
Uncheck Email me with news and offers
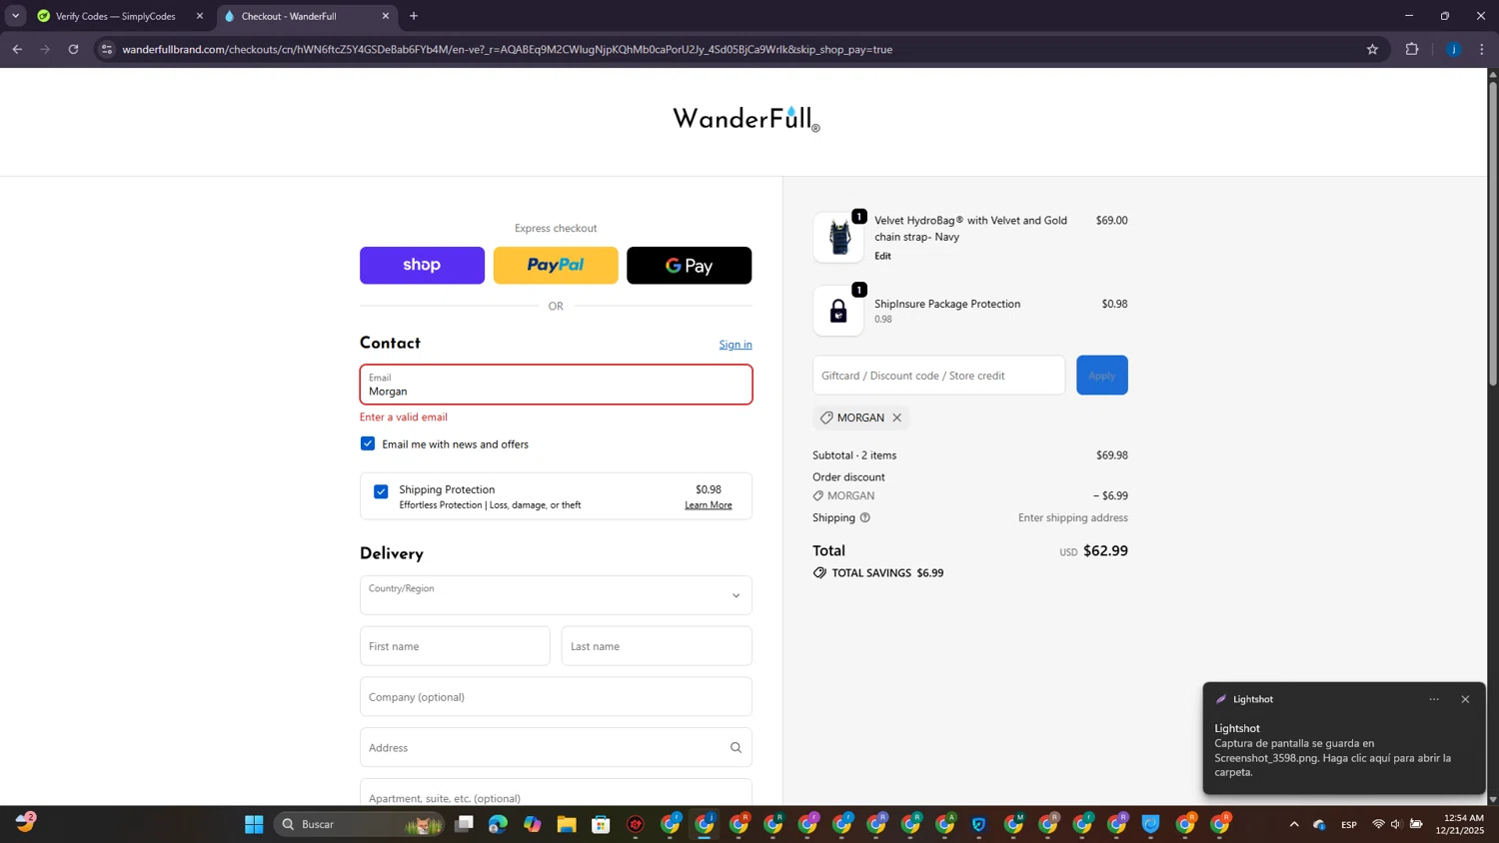coord(368,443)
